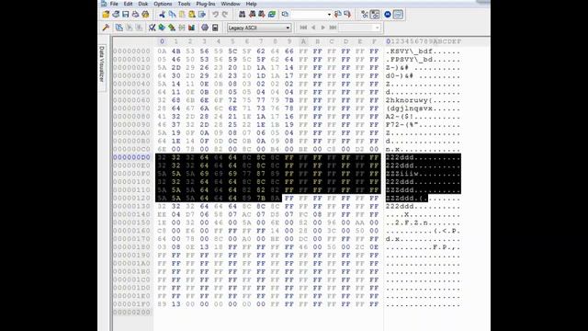Click the Save (floppy disk) icon
The image size is (588, 331).
click(126, 15)
